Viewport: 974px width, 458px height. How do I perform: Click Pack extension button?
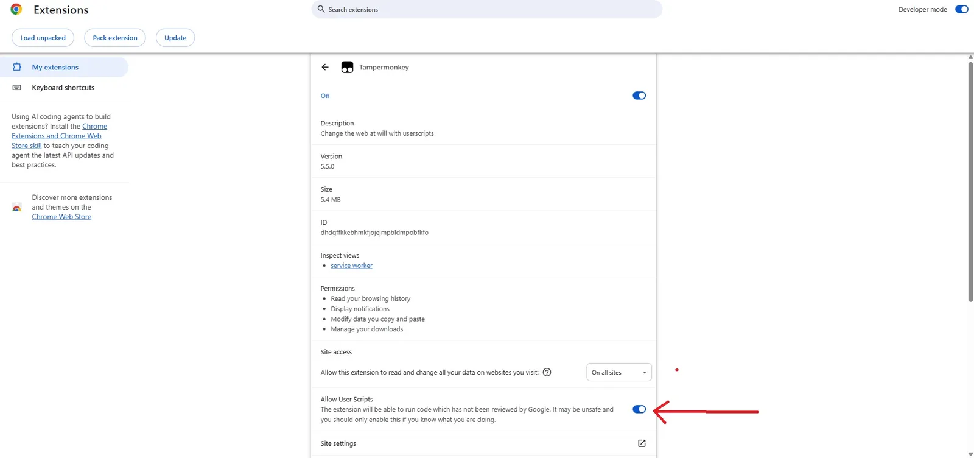pyautogui.click(x=115, y=38)
